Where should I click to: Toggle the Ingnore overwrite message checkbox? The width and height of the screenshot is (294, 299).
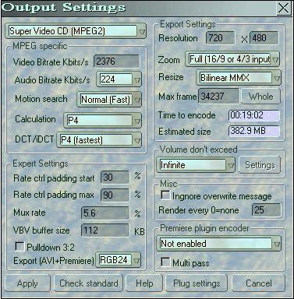coord(165,195)
